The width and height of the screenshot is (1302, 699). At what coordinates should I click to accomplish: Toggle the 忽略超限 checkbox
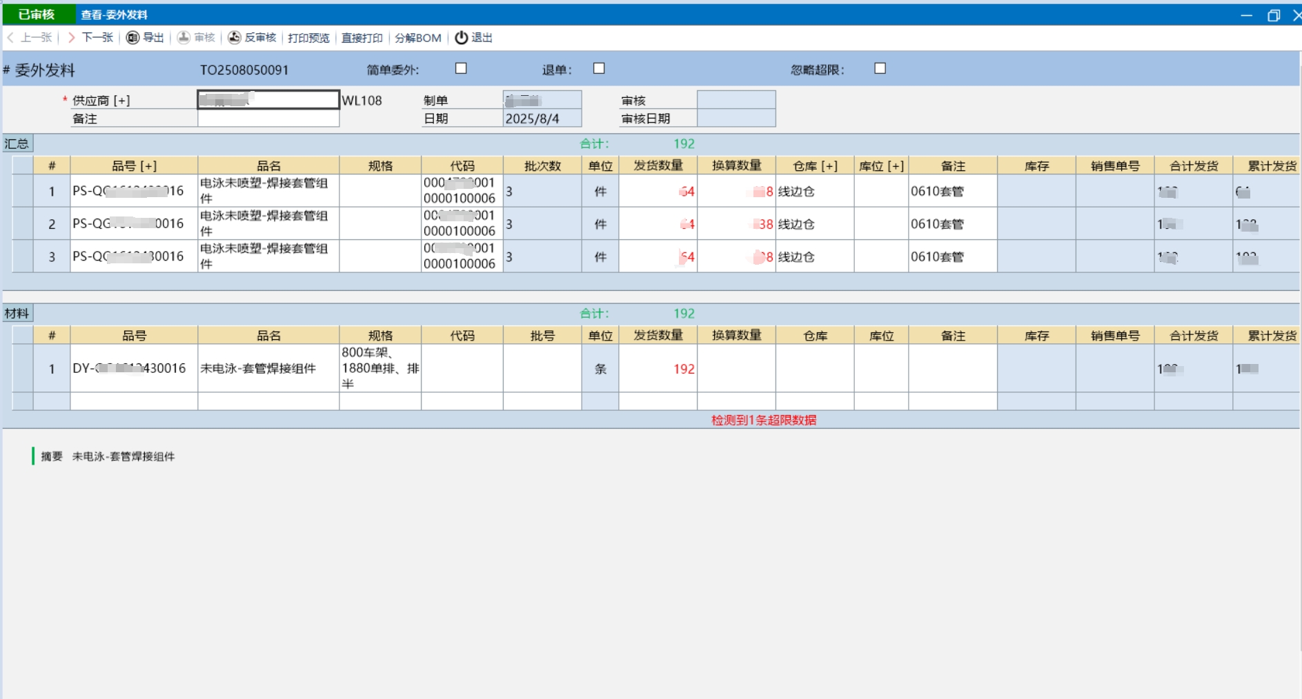(880, 68)
